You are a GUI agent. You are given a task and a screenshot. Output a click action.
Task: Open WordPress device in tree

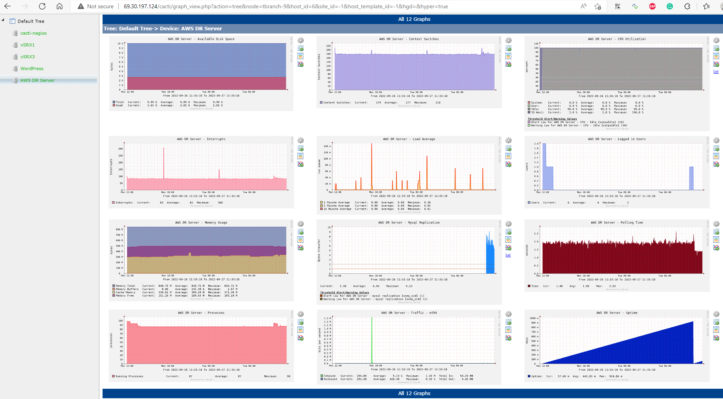point(32,69)
